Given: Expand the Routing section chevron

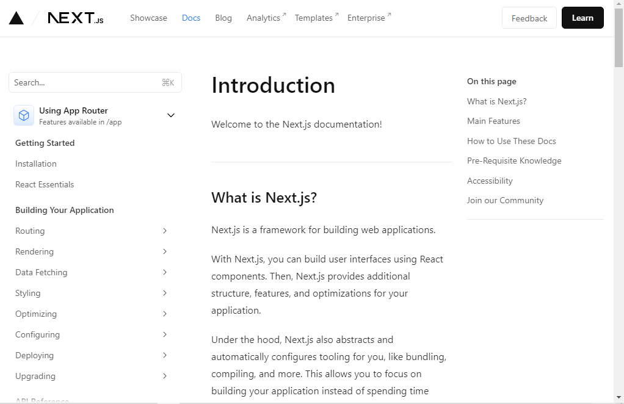Looking at the screenshot, I should [165, 231].
